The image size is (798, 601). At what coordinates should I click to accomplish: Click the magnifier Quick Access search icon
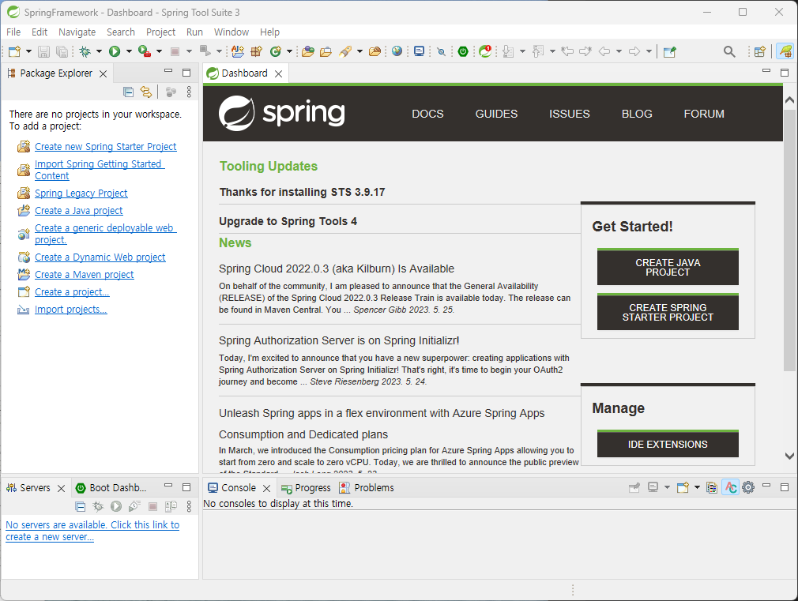[729, 51]
